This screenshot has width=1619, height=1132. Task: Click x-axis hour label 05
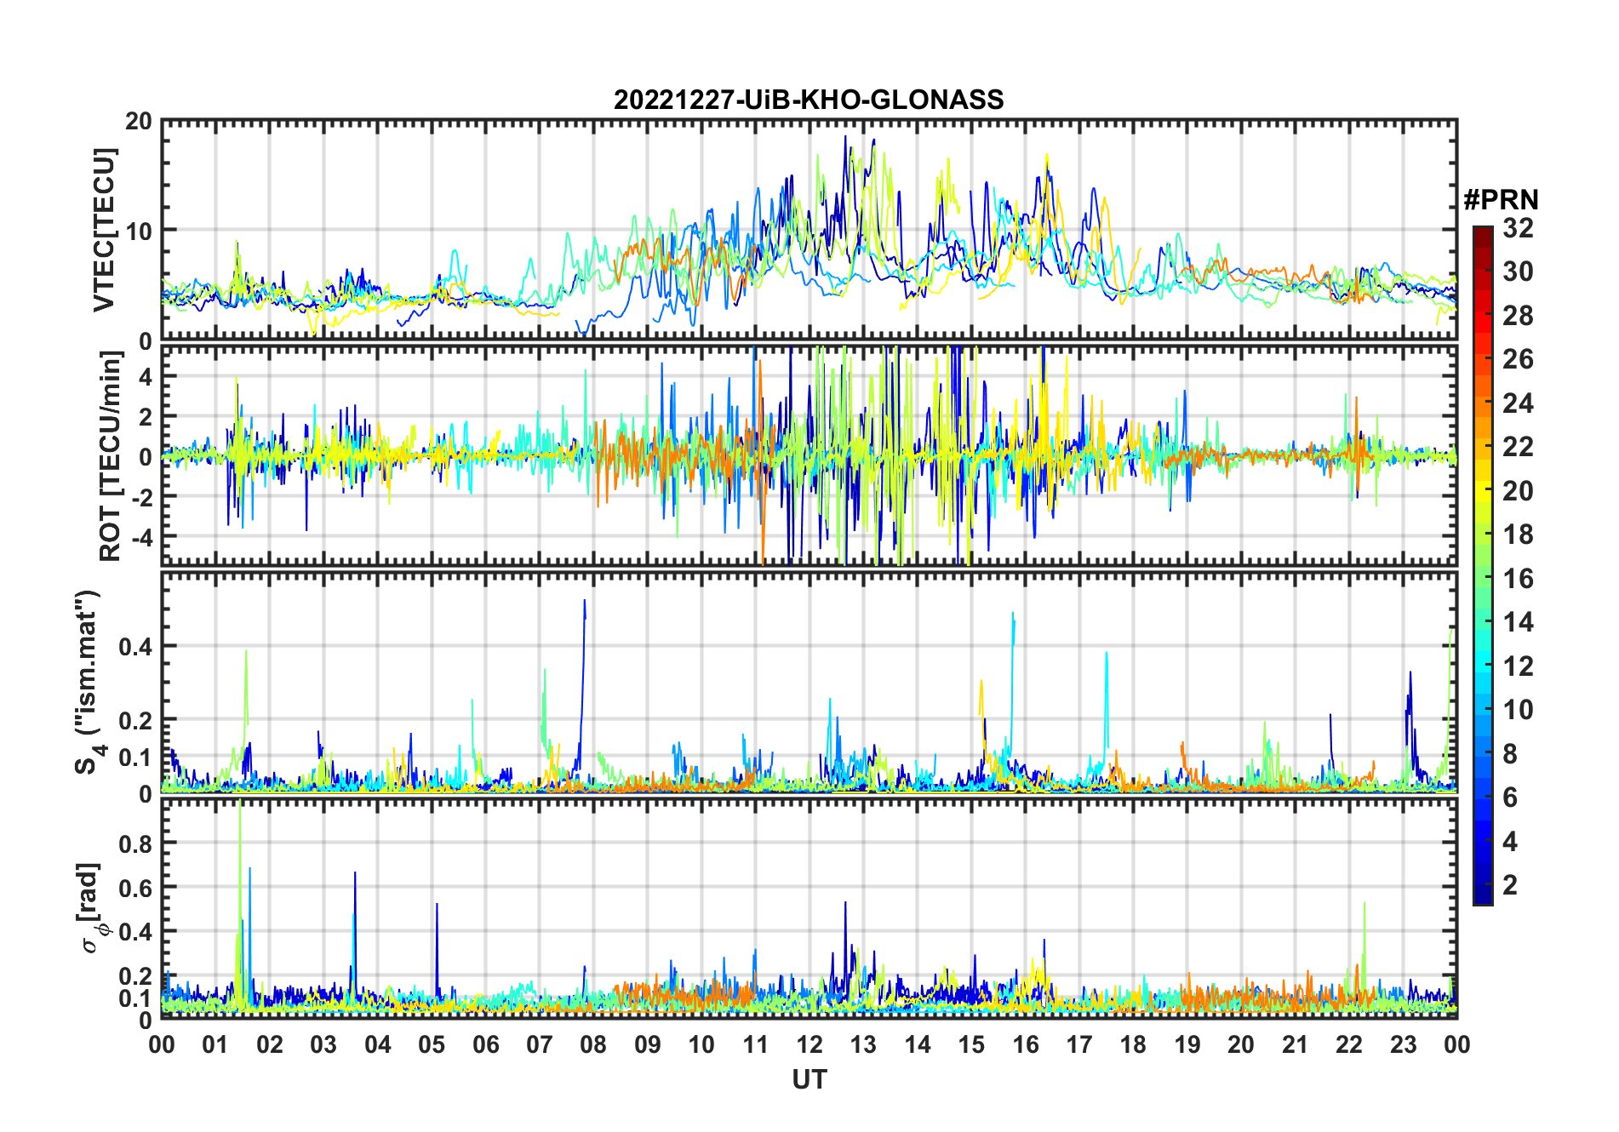[432, 1044]
